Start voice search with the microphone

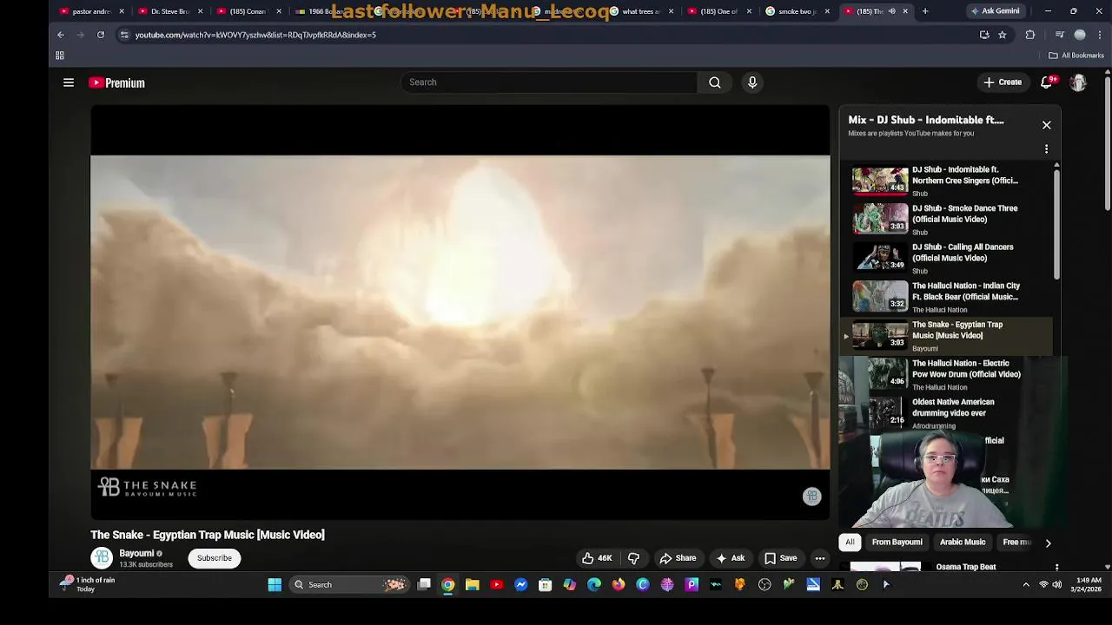[x=752, y=82]
